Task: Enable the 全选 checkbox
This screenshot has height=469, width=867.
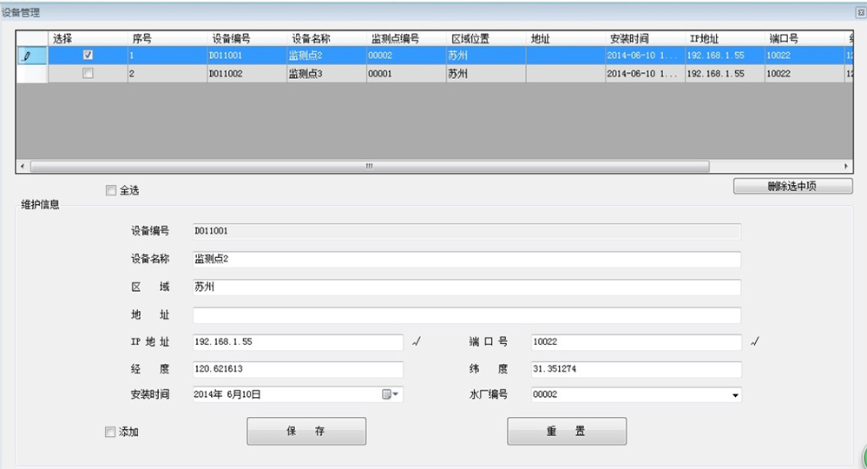Action: 110,190
